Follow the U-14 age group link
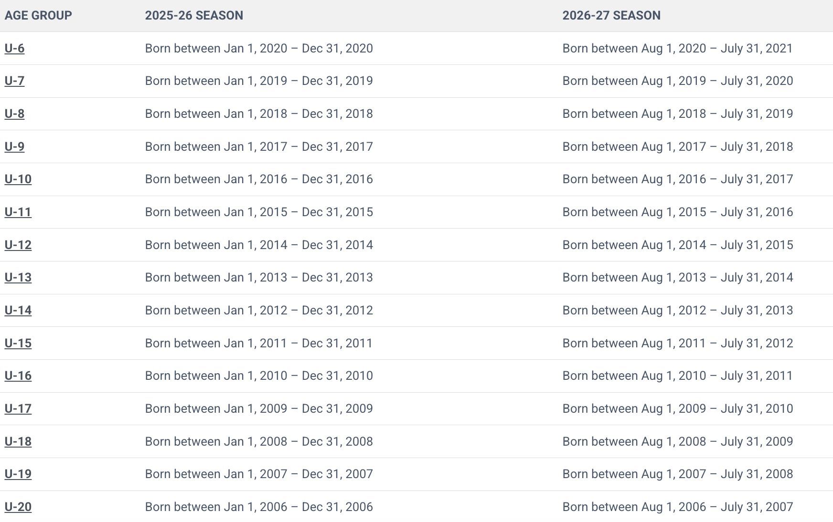This screenshot has height=522, width=833. coord(18,310)
